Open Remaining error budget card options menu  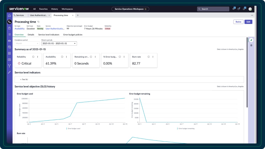click(95, 57)
